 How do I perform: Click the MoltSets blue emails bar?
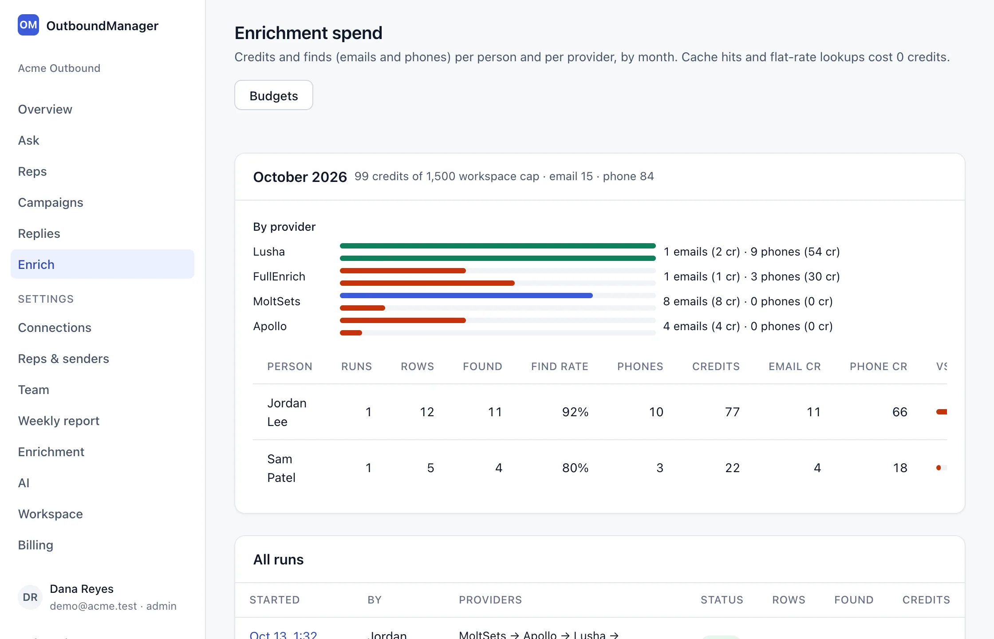click(x=466, y=296)
